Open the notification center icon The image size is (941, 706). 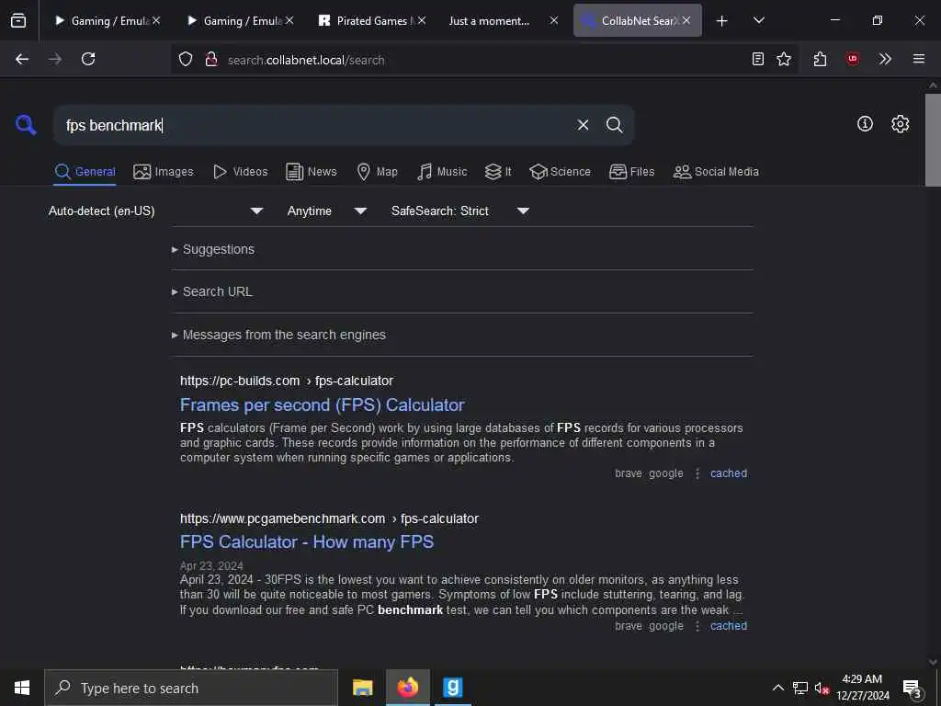[913, 688]
